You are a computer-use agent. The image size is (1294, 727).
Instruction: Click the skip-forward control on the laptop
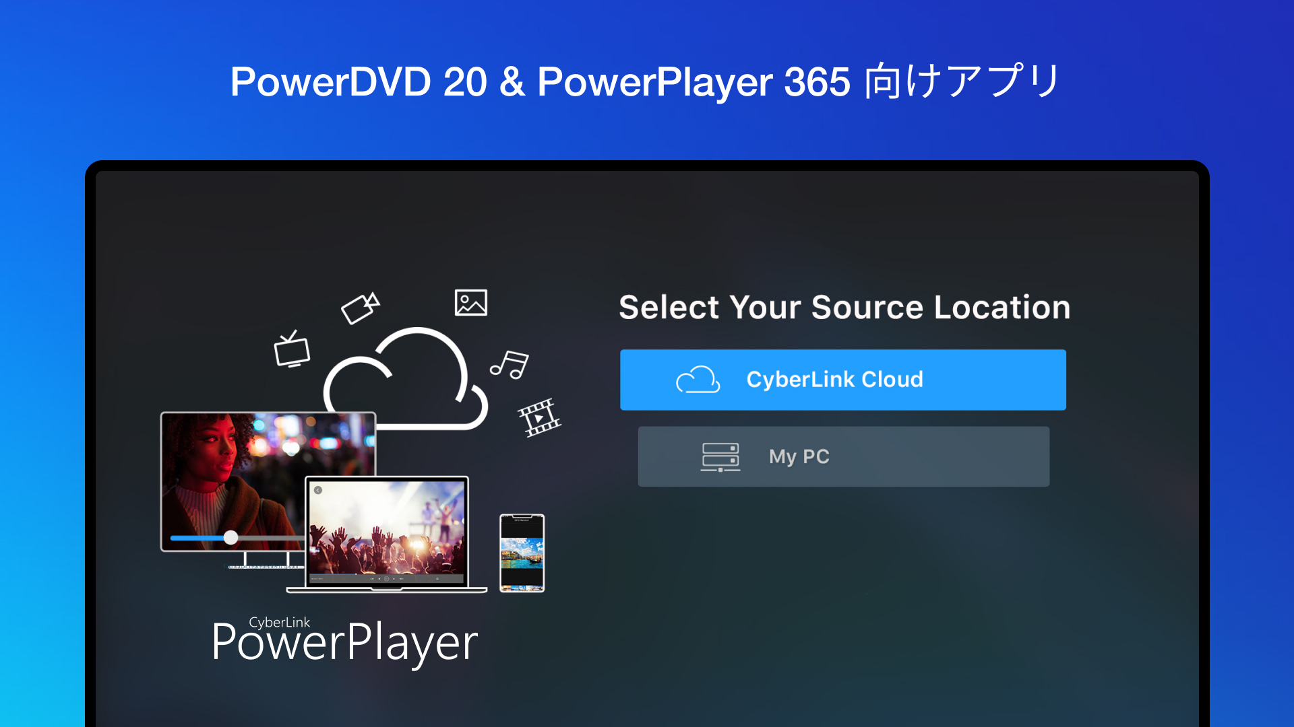point(394,579)
